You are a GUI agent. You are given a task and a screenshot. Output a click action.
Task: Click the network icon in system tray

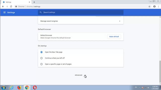(x=145, y=88)
